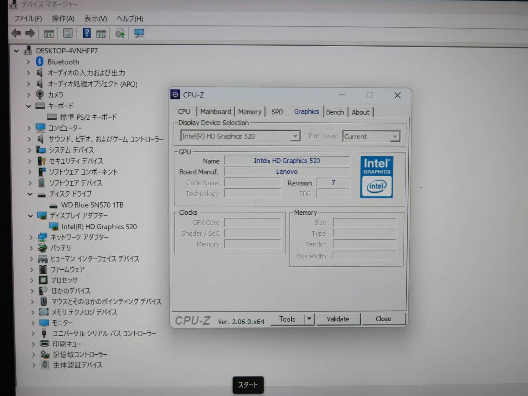Expand the システム デバイス node
The width and height of the screenshot is (528, 396).
[x=29, y=150]
